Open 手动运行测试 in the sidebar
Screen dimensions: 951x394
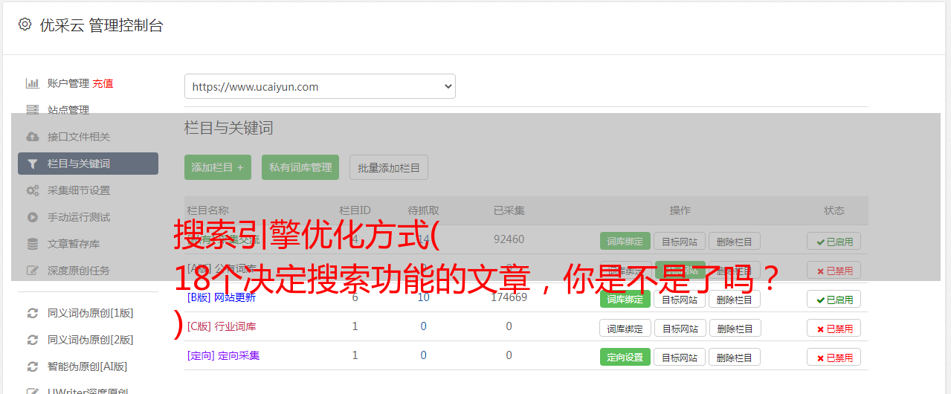click(x=79, y=217)
